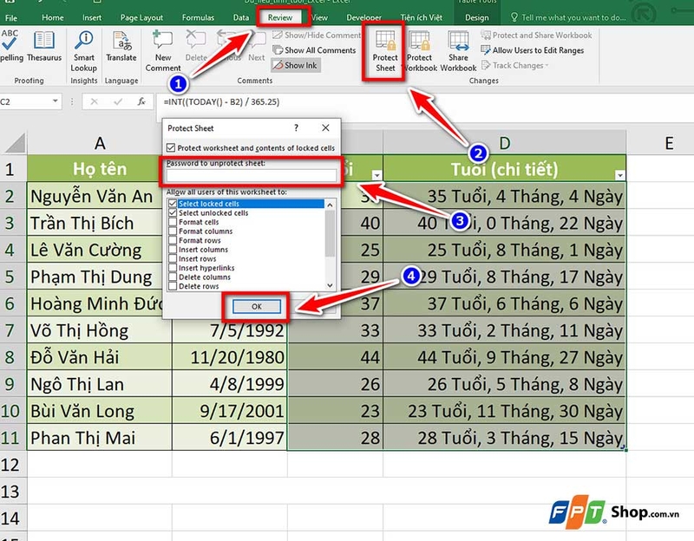Screen dimensions: 694x541
Task: Uncheck Protect worksheet and contents of locked cells
Action: click(x=171, y=146)
